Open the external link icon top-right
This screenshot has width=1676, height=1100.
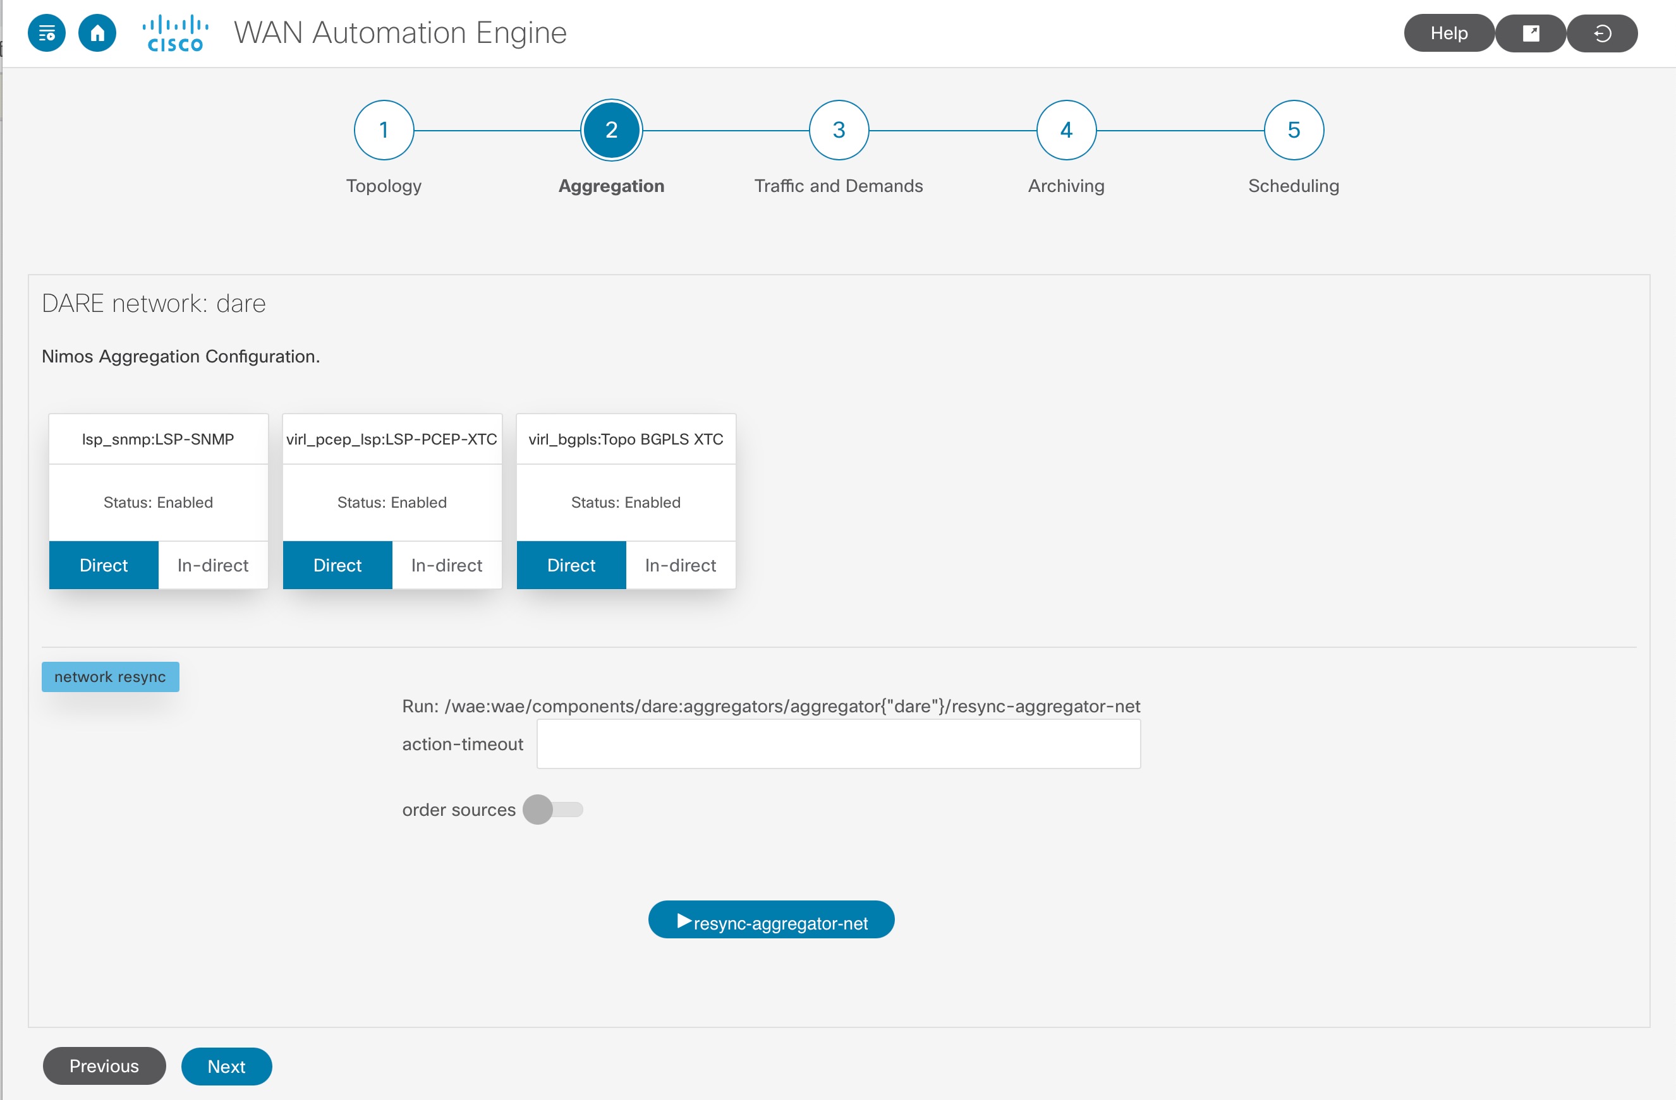pyautogui.click(x=1530, y=32)
